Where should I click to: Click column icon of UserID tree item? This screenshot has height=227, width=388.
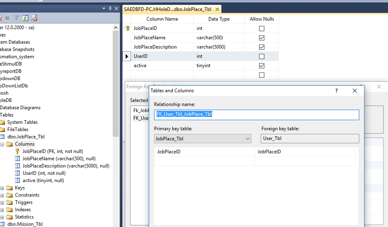[x=17, y=173]
